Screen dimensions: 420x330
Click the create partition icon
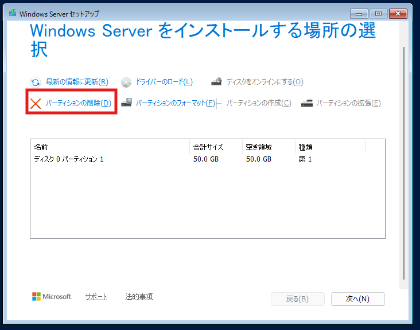click(x=219, y=104)
